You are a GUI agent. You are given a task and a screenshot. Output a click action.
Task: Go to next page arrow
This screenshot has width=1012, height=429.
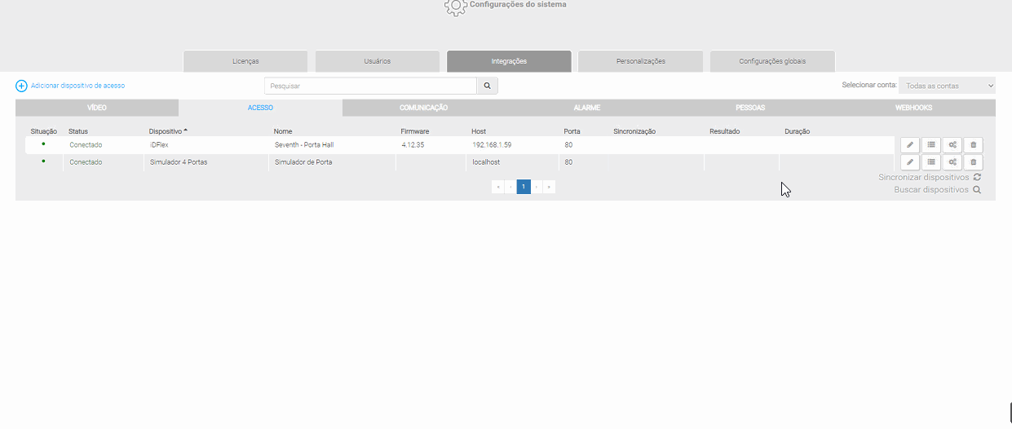(537, 187)
